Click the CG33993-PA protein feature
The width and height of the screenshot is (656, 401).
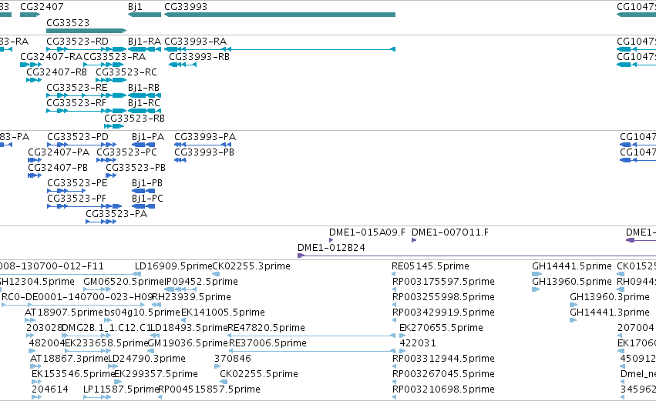coord(203,145)
